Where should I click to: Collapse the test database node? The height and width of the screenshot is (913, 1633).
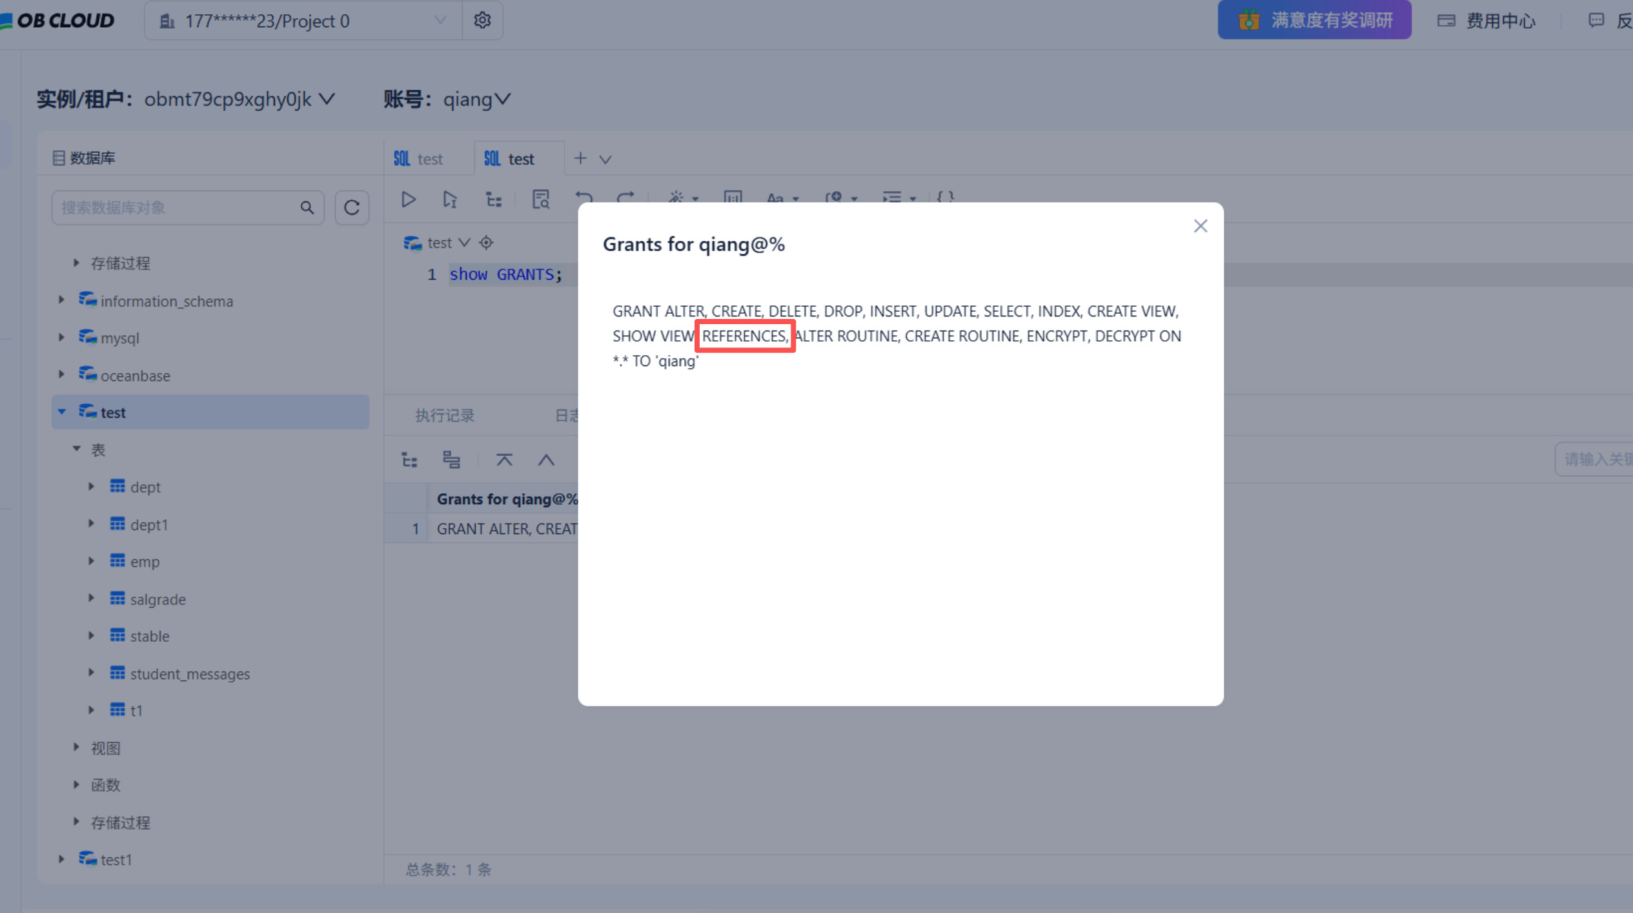61,412
